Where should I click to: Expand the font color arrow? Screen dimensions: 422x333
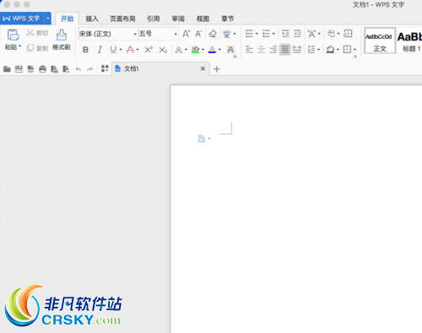pos(219,50)
